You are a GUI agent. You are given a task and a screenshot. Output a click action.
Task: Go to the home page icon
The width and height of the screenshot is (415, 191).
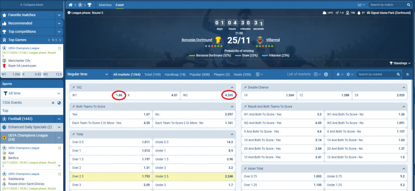[x=70, y=5]
